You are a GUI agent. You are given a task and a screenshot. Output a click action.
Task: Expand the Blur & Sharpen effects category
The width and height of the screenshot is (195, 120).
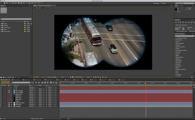pyautogui.click(x=175, y=43)
